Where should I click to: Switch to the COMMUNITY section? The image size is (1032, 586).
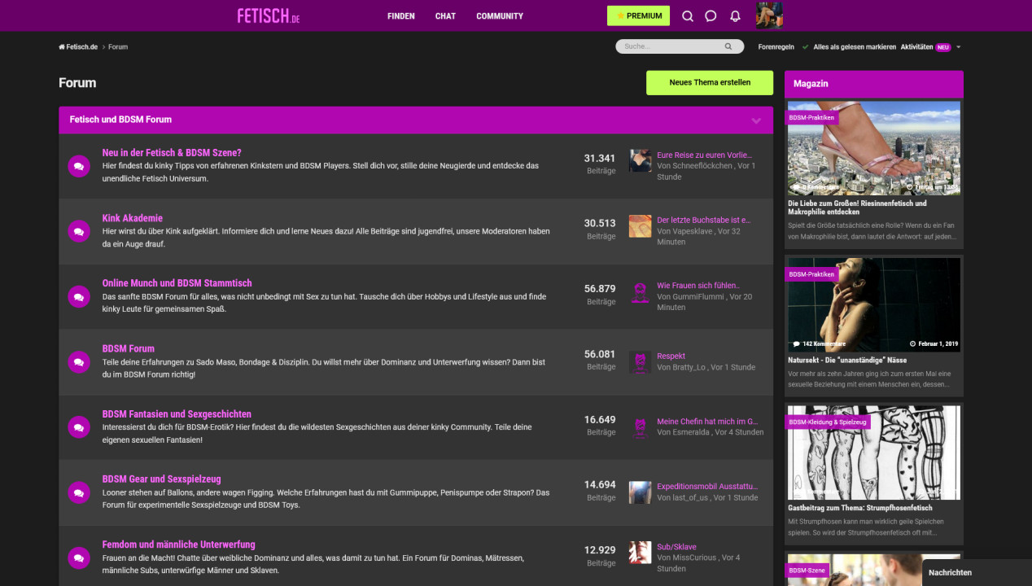(499, 15)
